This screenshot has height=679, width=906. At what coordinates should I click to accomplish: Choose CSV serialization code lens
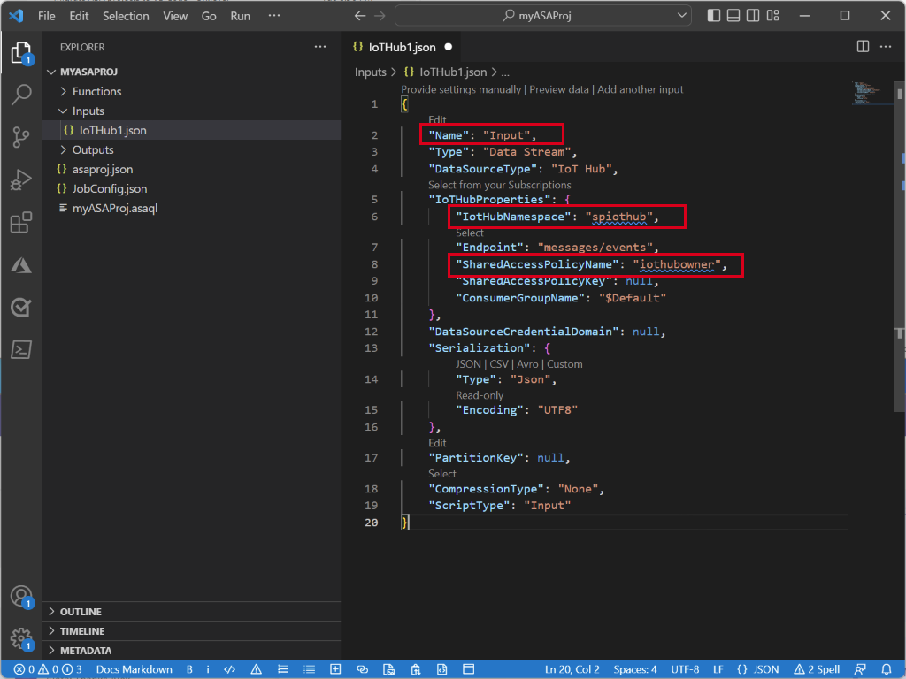tap(499, 364)
